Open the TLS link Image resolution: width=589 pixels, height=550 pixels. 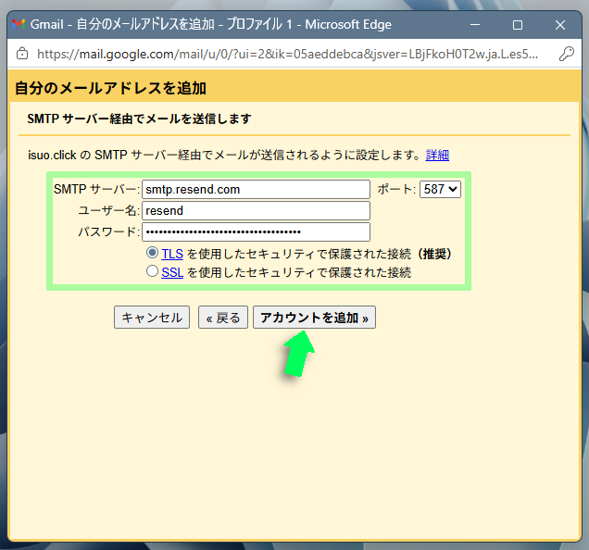pos(172,254)
